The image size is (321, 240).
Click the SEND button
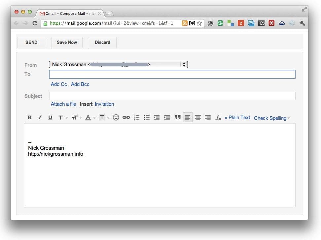click(31, 42)
